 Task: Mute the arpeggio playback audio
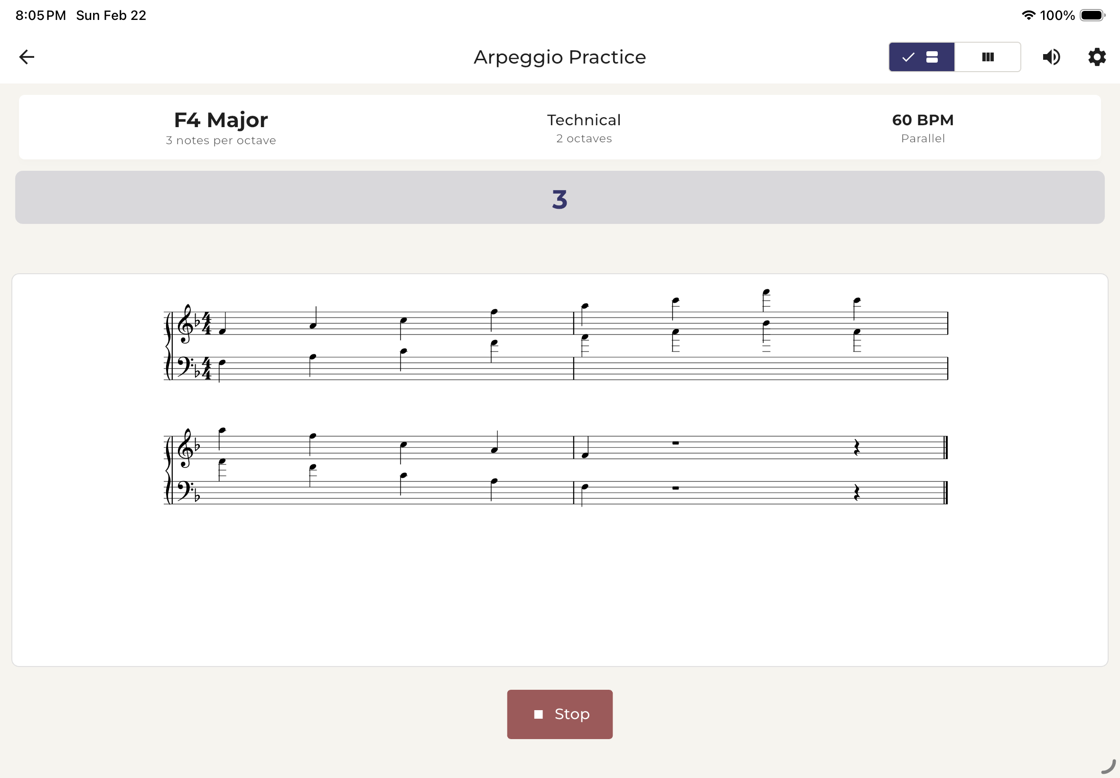click(1052, 57)
